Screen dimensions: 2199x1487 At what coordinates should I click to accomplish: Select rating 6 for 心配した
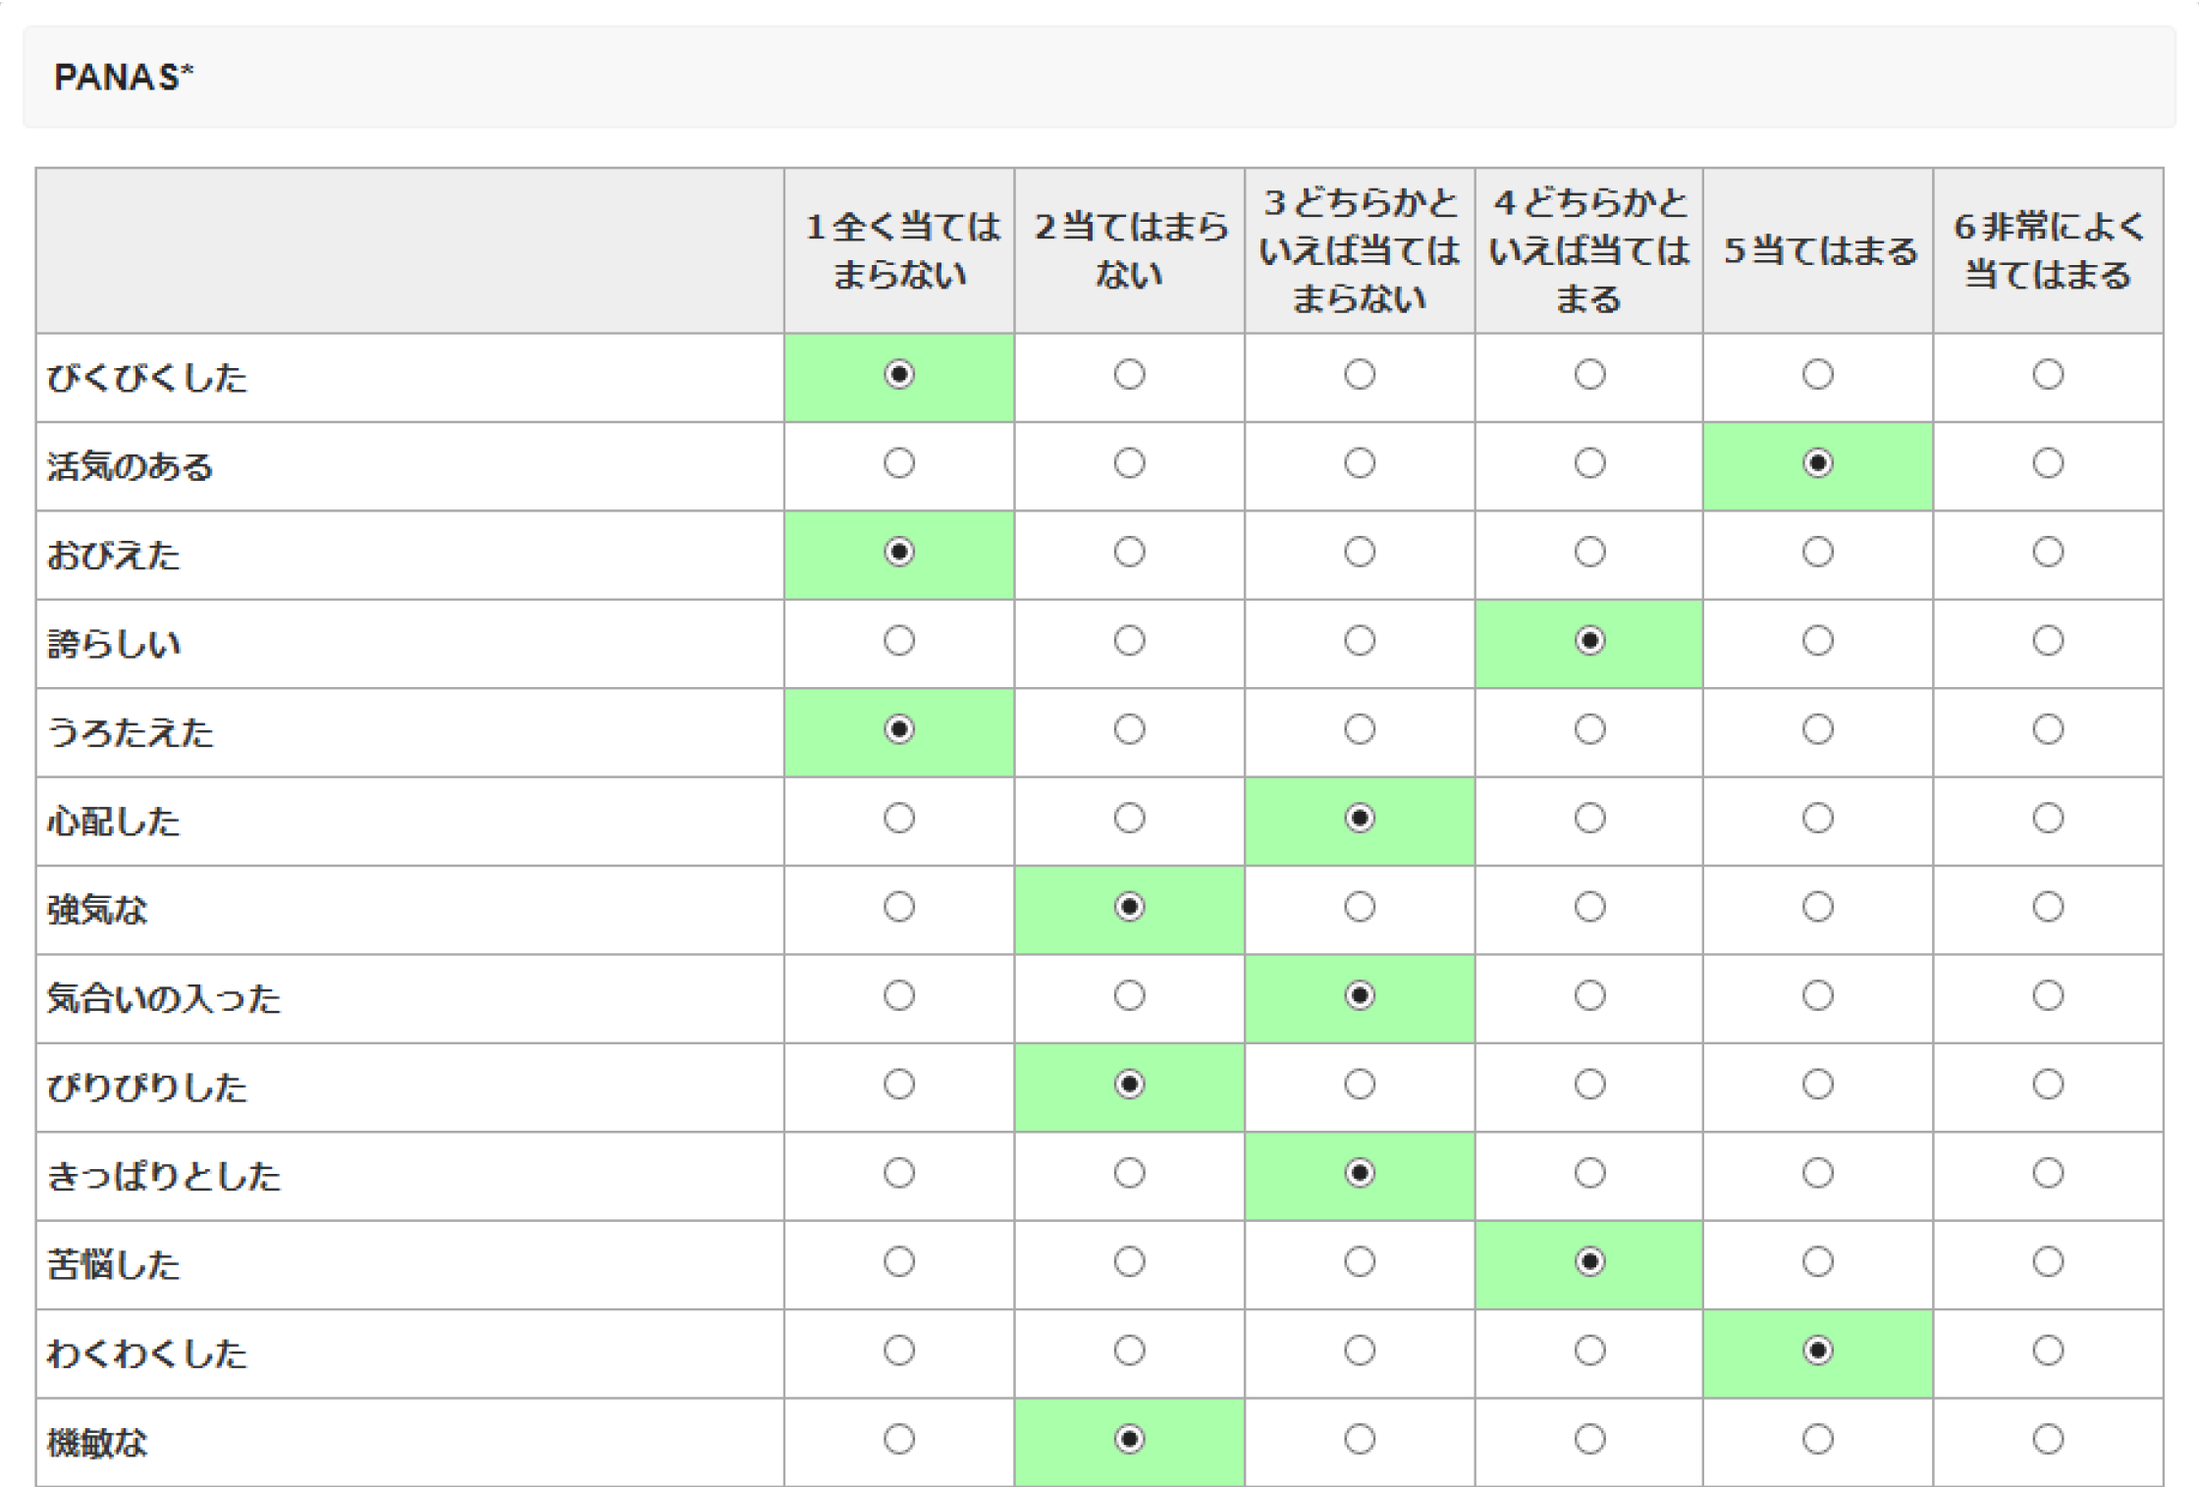tap(2047, 818)
